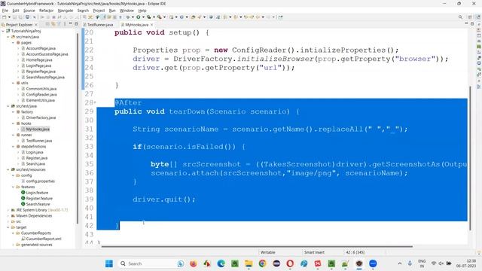
Task: Collapse the TutorialsNinjaProj project node
Action: [x=3, y=31]
